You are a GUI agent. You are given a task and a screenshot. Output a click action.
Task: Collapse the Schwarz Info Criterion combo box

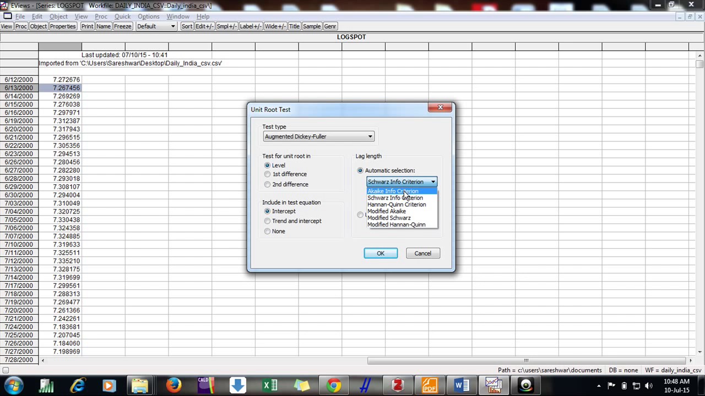433,182
